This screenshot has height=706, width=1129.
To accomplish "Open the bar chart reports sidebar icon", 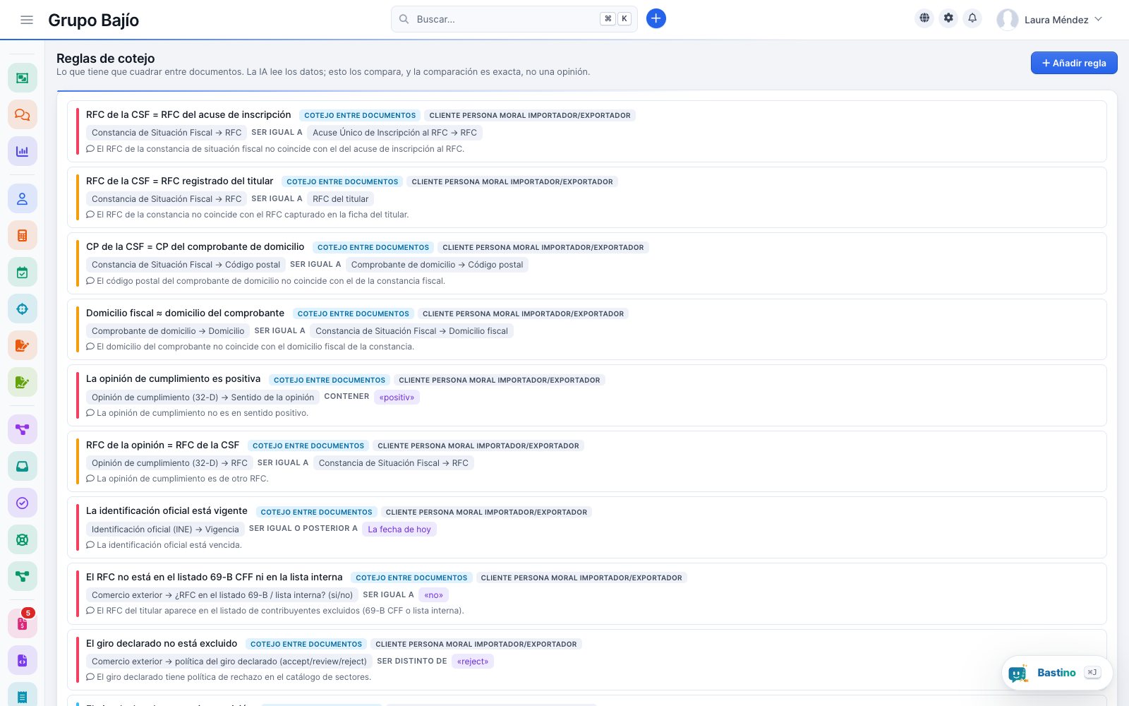I will [x=23, y=151].
